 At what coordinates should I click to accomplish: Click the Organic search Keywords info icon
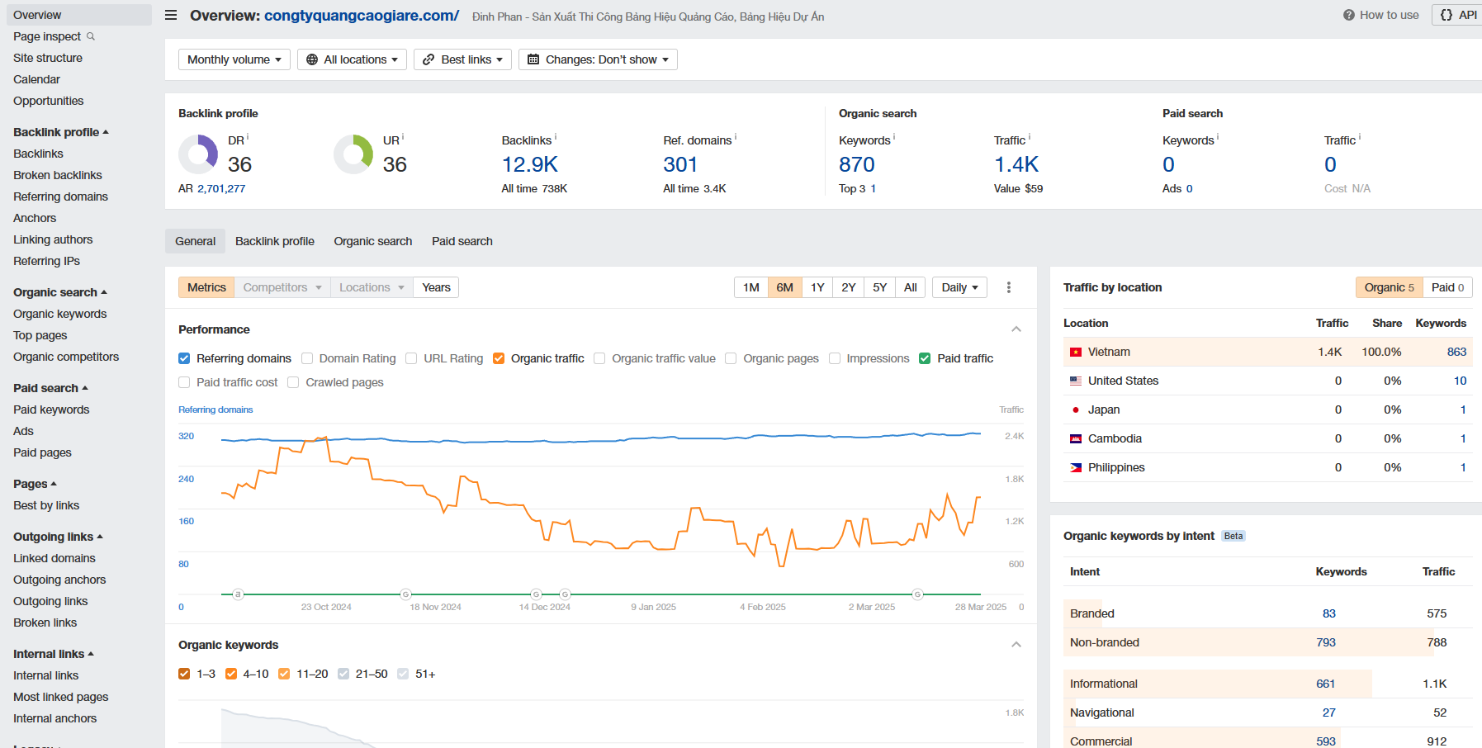894,137
